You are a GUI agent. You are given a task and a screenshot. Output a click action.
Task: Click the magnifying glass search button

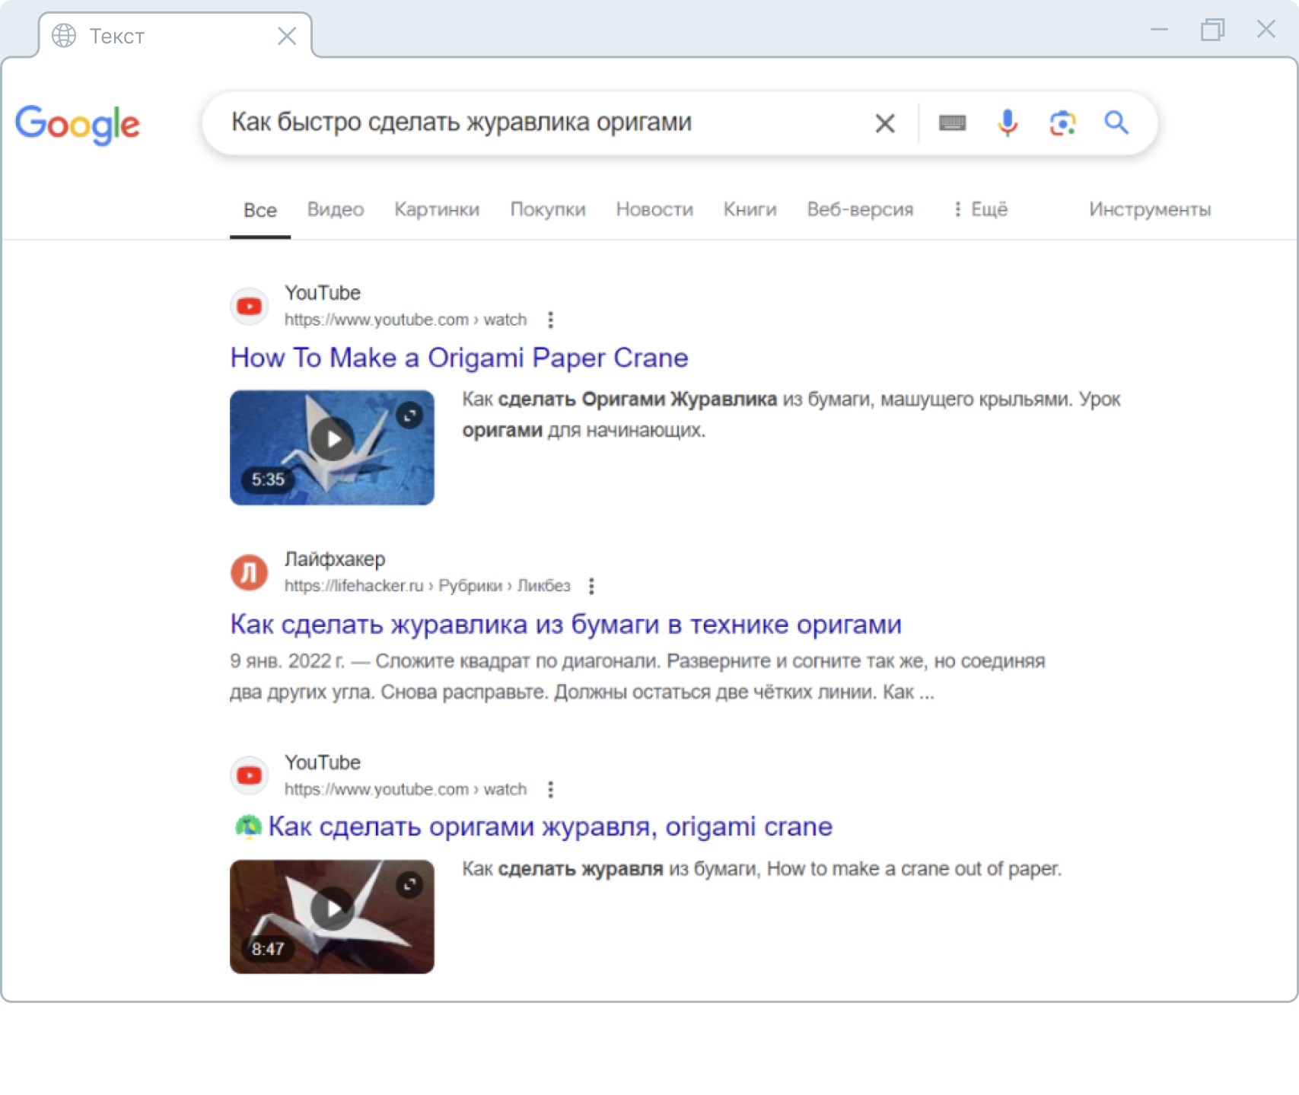tap(1116, 123)
